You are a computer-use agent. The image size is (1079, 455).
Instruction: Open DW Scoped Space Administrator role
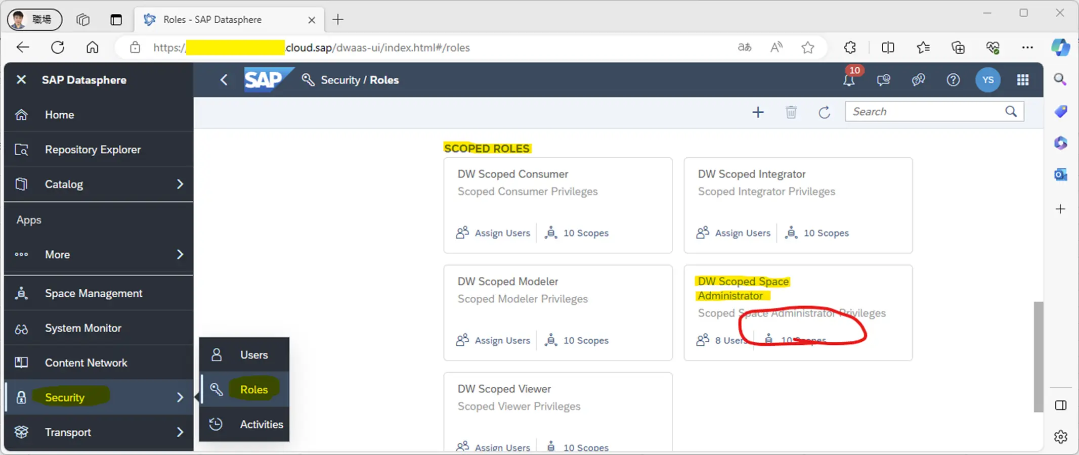tap(798, 313)
